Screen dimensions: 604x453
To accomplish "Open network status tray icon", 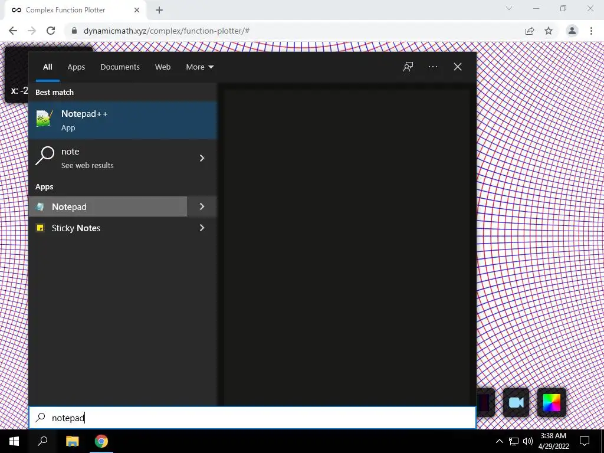I will pos(514,441).
